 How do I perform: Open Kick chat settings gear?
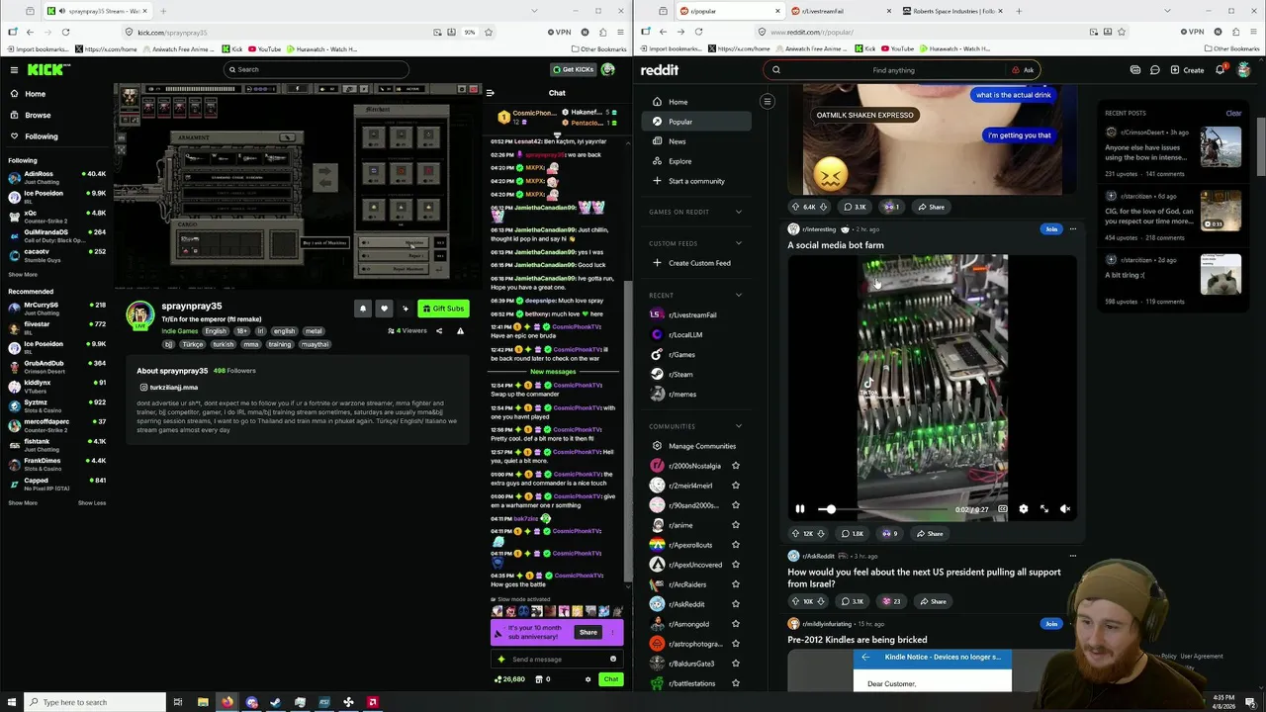pos(588,679)
